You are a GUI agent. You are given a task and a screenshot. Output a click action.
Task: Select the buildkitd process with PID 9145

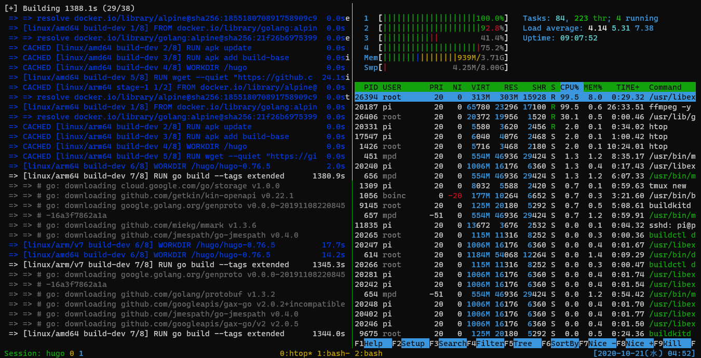point(519,205)
